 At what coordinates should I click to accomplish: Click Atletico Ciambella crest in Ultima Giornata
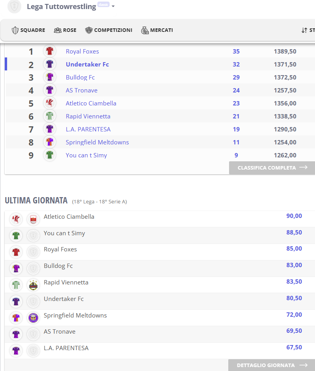pos(16,219)
